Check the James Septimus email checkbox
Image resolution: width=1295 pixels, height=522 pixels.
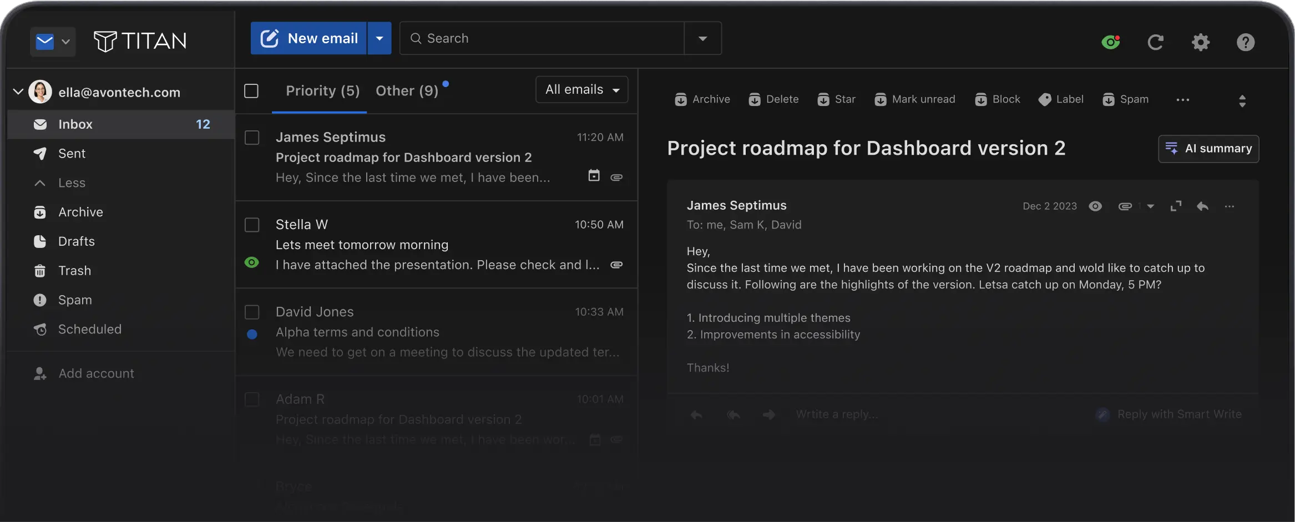pos(252,138)
